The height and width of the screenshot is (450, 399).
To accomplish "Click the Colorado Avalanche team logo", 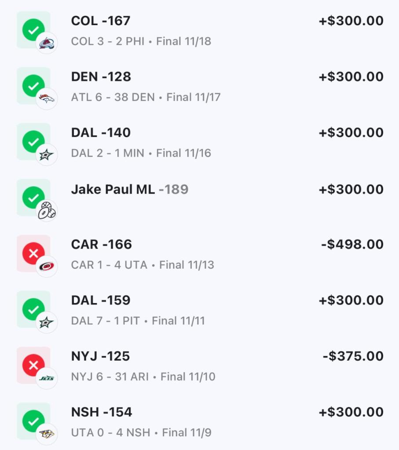I will point(46,43).
